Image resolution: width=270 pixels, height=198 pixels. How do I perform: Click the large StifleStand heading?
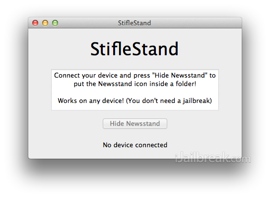[x=135, y=49]
